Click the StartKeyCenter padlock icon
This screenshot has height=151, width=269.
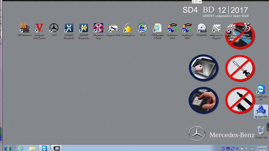coord(128,28)
